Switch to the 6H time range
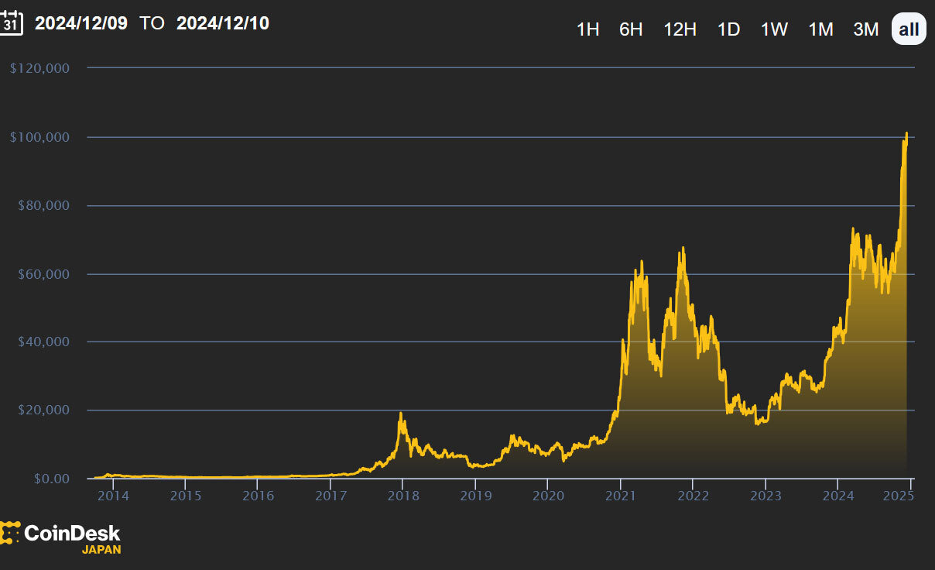The image size is (935, 570). (x=631, y=29)
